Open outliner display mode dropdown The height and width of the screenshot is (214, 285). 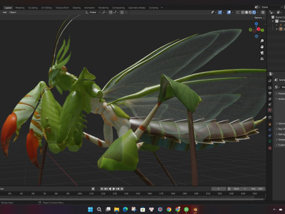[279, 12]
